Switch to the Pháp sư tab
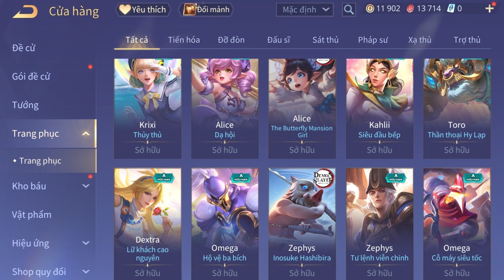Screen dimensions: 504x280 pyautogui.click(x=373, y=40)
